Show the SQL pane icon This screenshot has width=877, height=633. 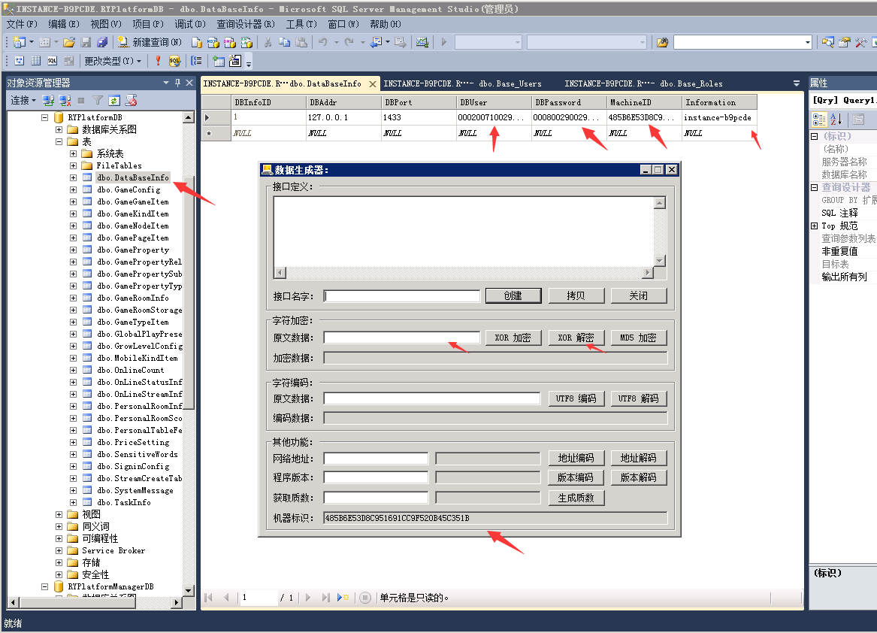pyautogui.click(x=52, y=60)
